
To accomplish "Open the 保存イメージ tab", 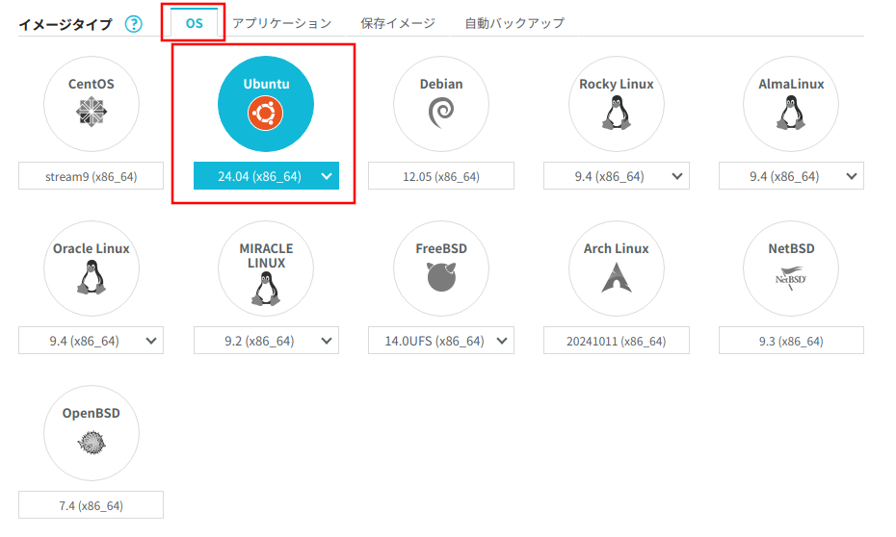I will click(398, 23).
